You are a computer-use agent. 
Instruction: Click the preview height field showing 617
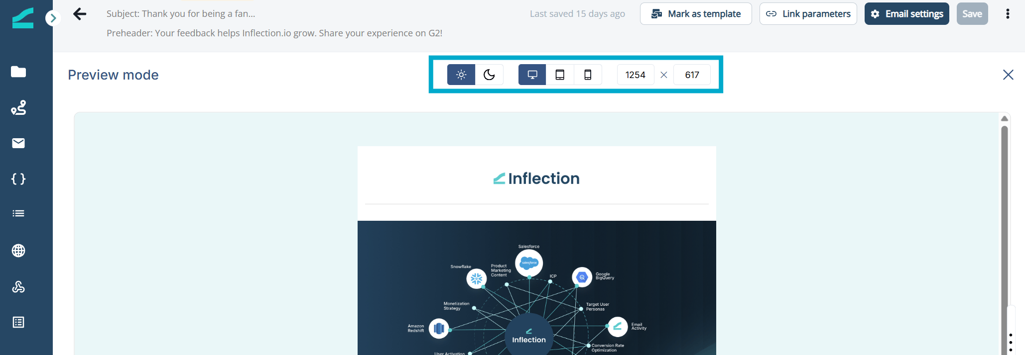pyautogui.click(x=692, y=75)
